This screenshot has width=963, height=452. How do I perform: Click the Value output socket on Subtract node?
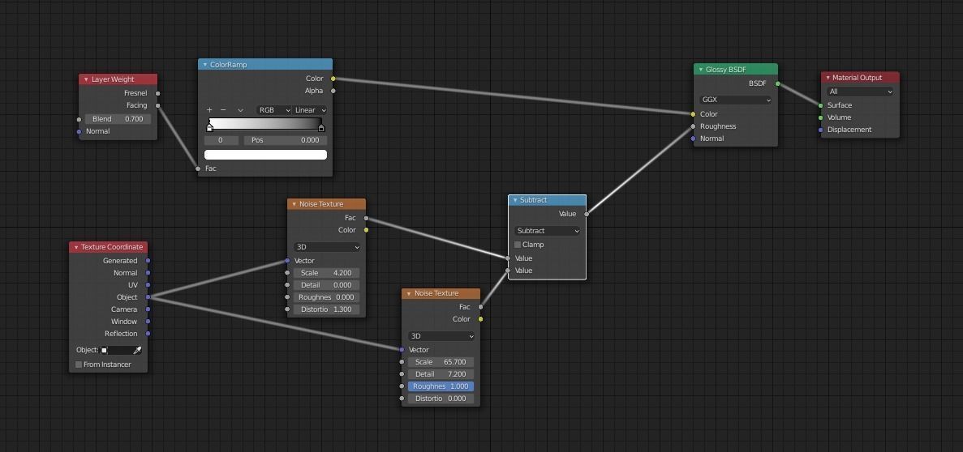pos(587,214)
